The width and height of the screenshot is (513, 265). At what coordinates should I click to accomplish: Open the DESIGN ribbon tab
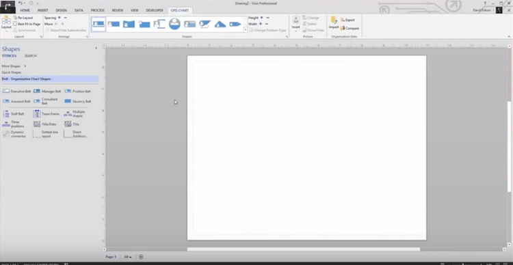[61, 10]
